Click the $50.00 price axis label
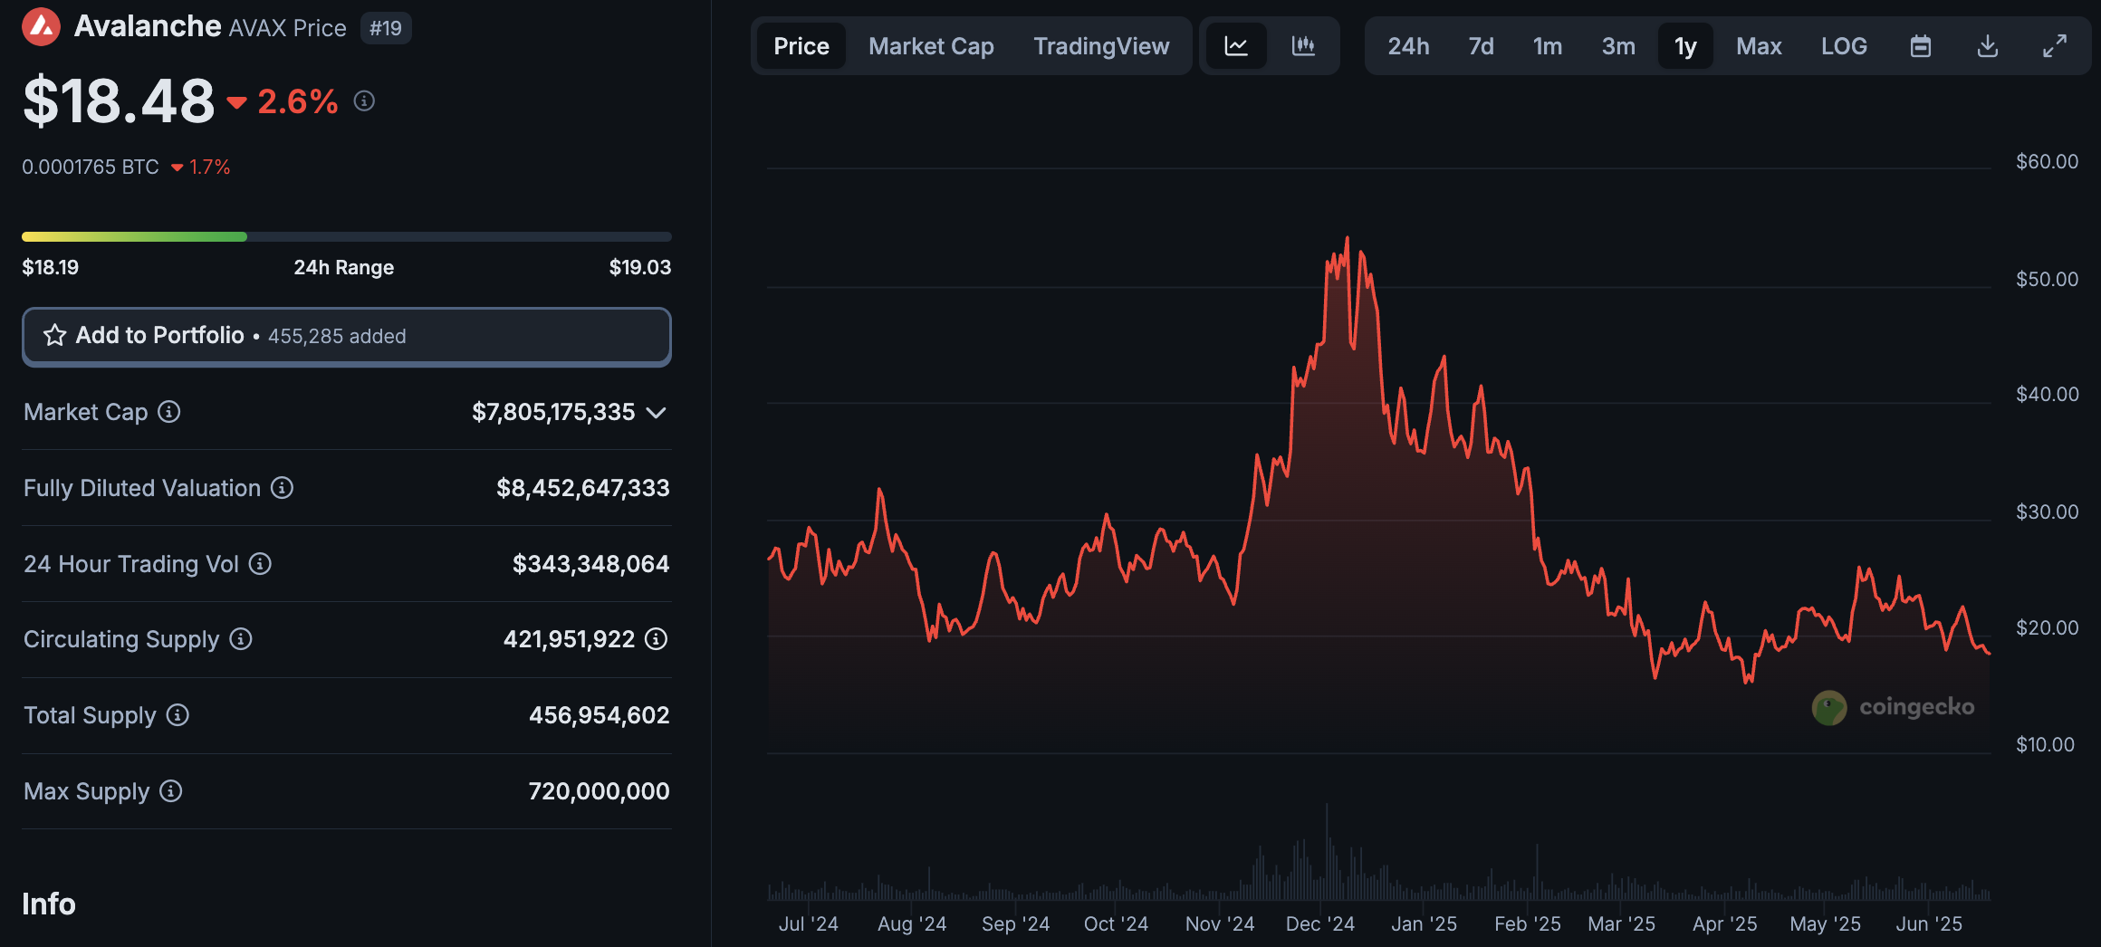The image size is (2101, 947). coord(2047,279)
